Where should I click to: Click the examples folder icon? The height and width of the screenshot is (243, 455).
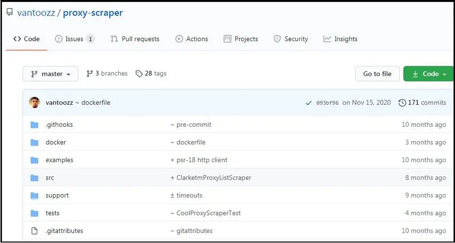pos(34,161)
